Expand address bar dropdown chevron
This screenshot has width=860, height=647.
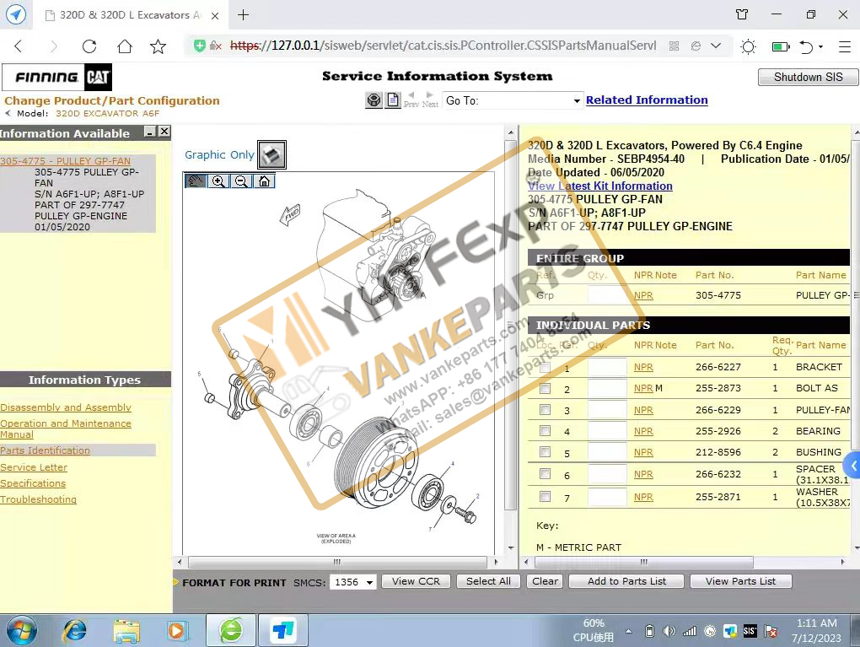point(716,46)
